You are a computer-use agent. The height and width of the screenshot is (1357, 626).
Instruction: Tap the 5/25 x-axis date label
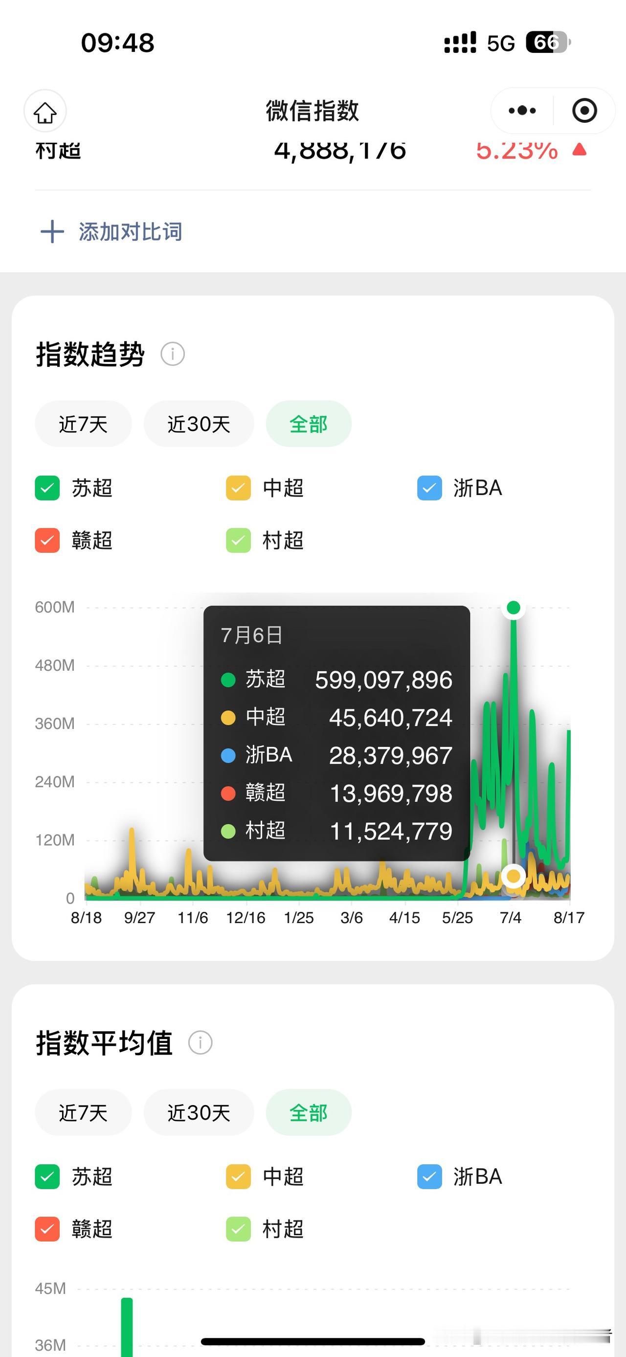458,918
